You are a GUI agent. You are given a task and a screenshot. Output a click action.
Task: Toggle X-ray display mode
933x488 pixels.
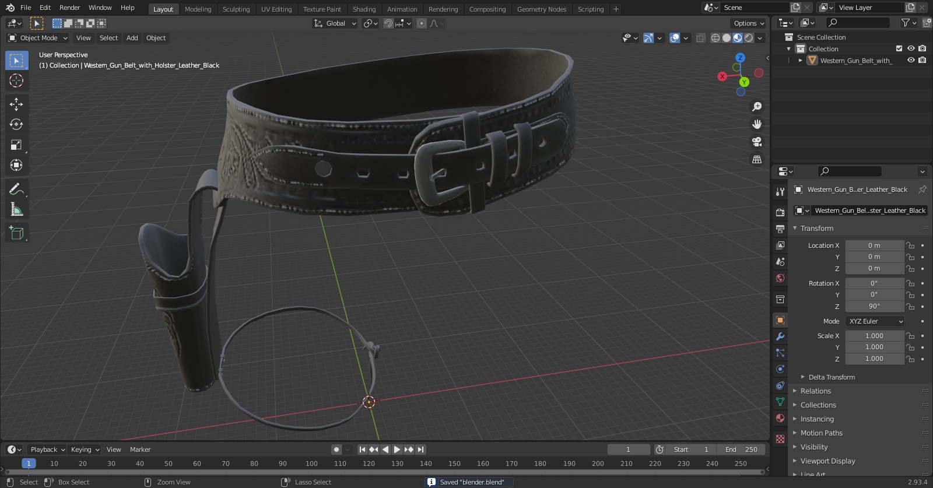point(701,38)
